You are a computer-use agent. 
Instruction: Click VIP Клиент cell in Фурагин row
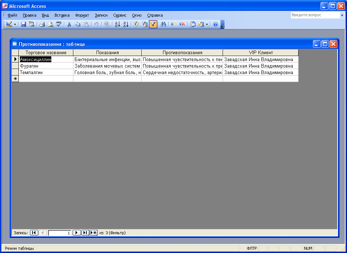click(261, 66)
